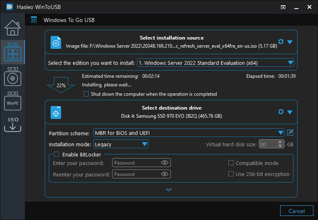Open the Partition scheme dropdown
The height and width of the screenshot is (220, 318).
coord(189,133)
